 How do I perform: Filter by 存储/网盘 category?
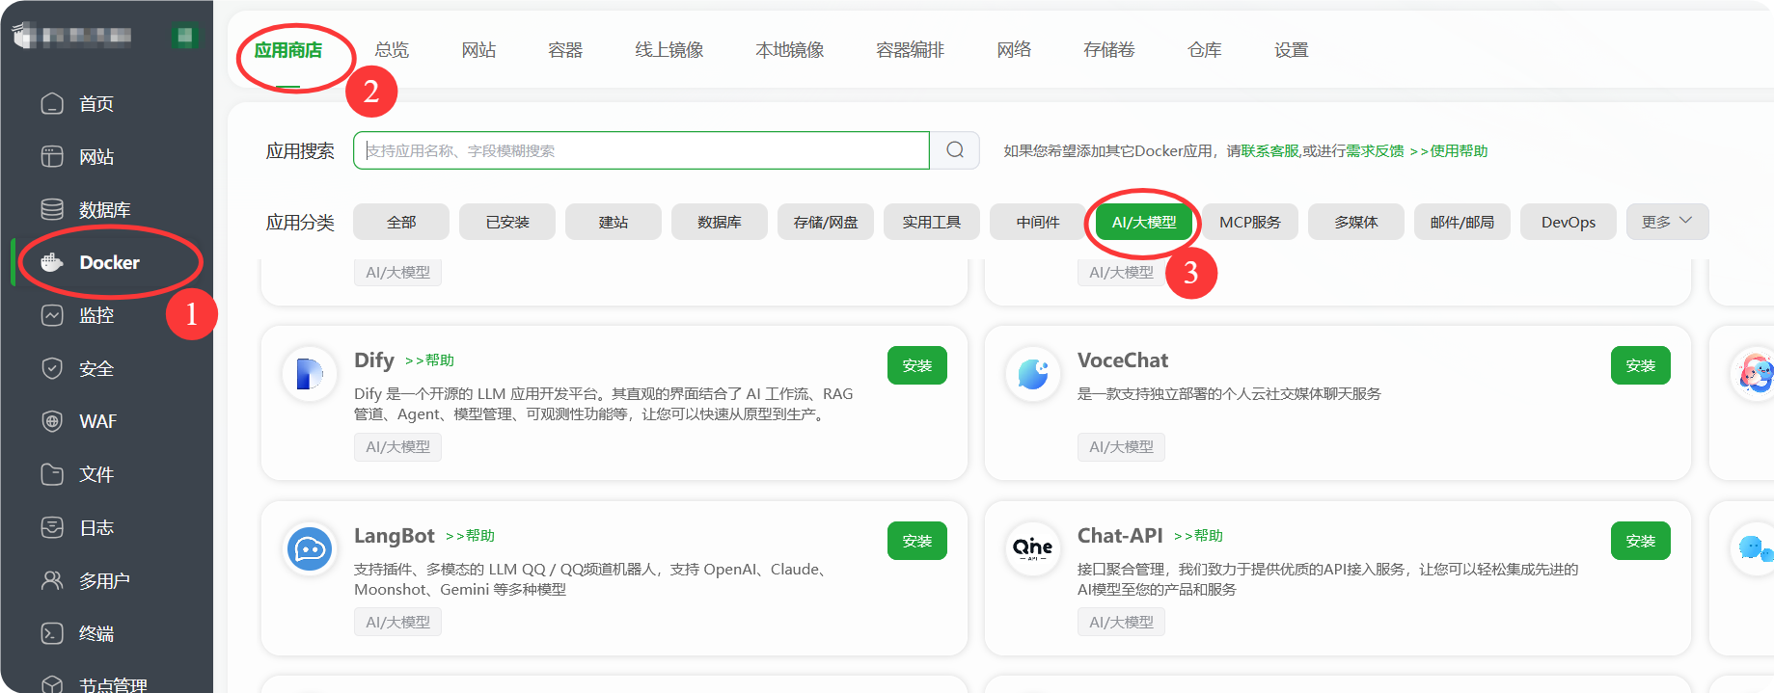tap(826, 222)
